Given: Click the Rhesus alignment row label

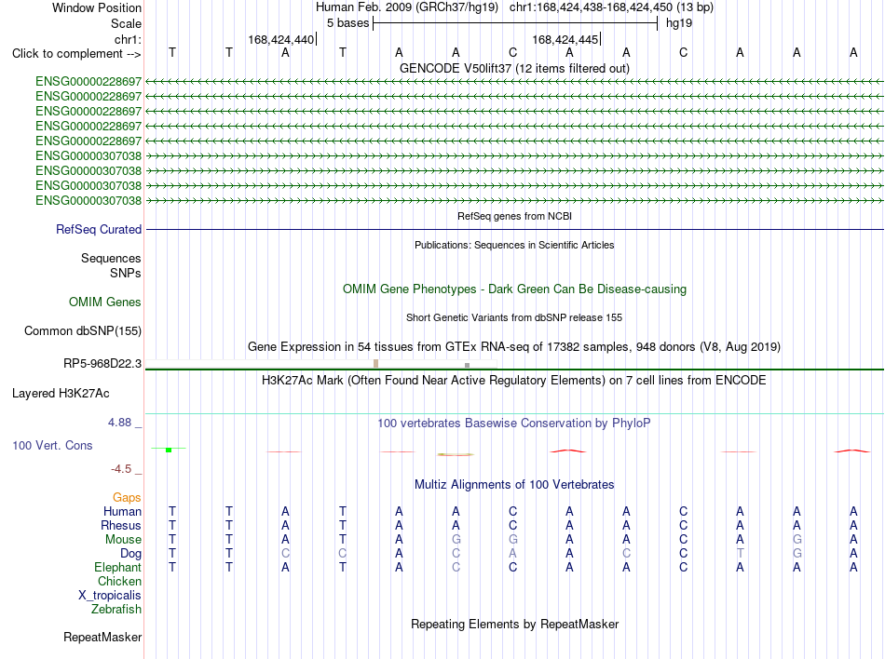Looking at the screenshot, I should 121,525.
